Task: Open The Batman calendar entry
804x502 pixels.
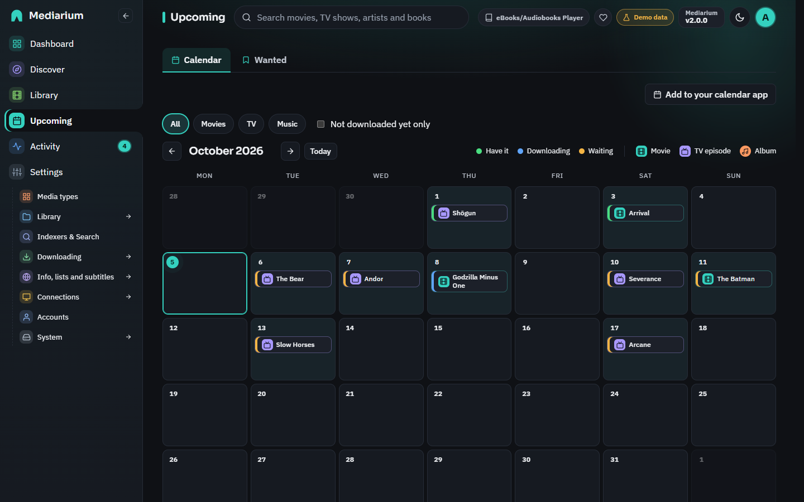Action: tap(734, 279)
